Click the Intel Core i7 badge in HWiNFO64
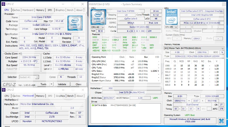 [98, 17]
